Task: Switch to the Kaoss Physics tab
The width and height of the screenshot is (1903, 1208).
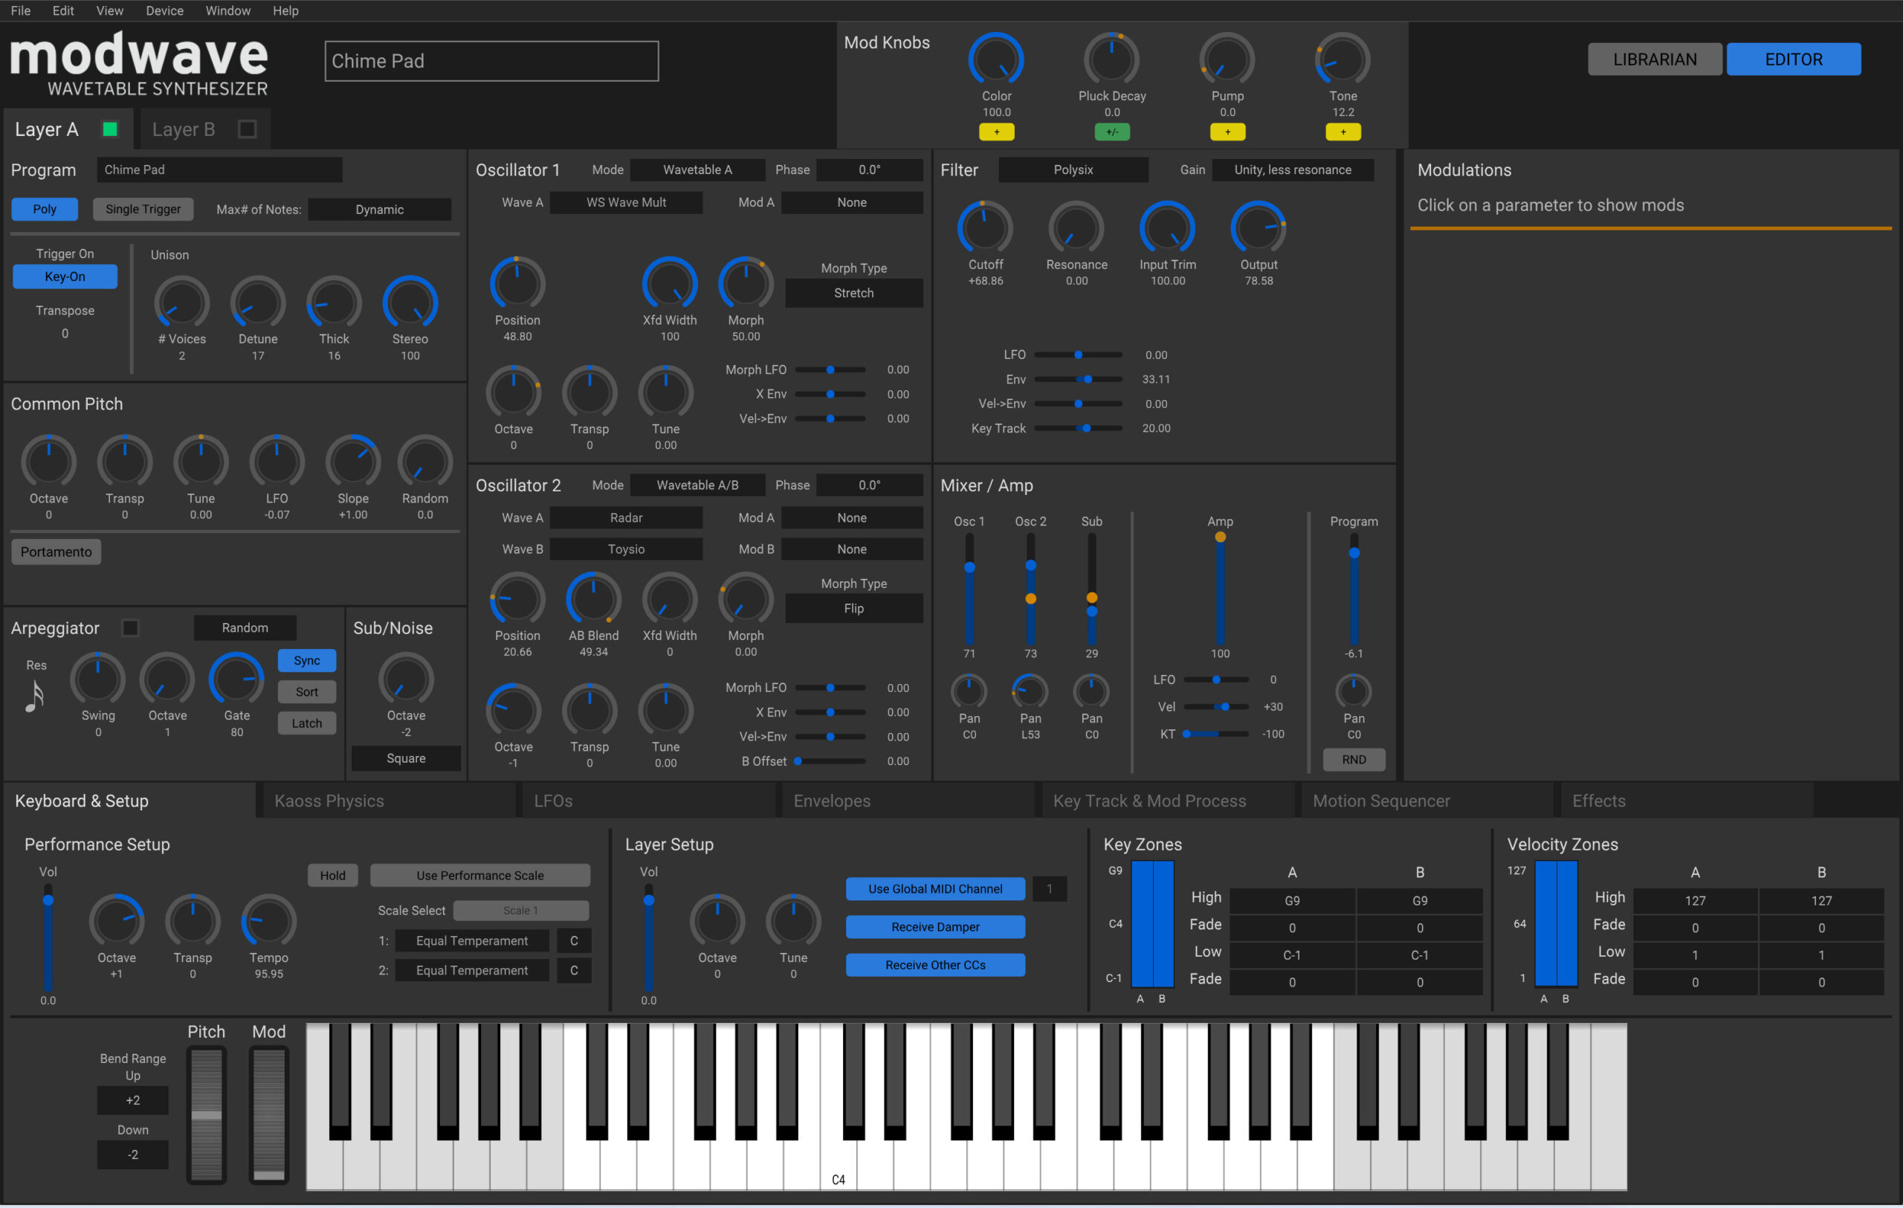Action: pos(389,801)
